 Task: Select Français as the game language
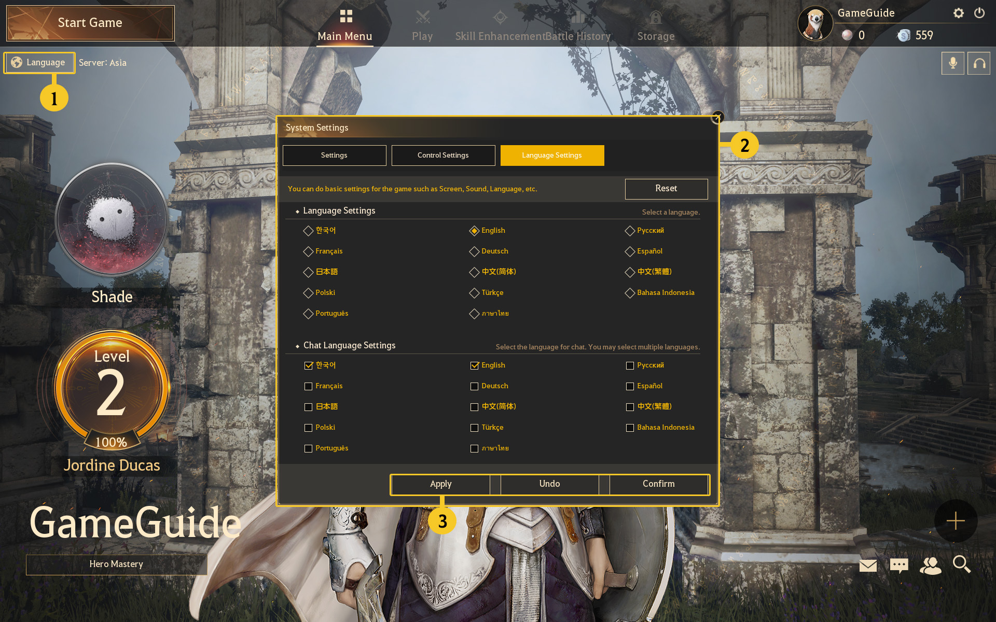(x=309, y=251)
